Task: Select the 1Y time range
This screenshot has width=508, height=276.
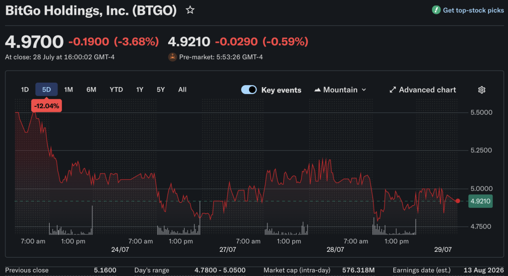Action: (x=139, y=90)
